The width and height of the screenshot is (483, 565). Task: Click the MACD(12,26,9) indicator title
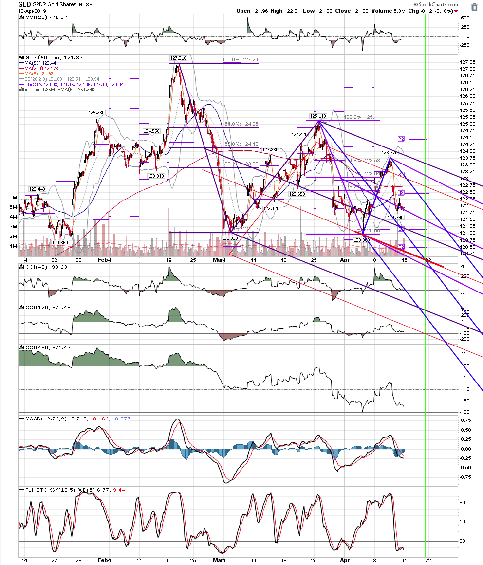click(x=46, y=419)
